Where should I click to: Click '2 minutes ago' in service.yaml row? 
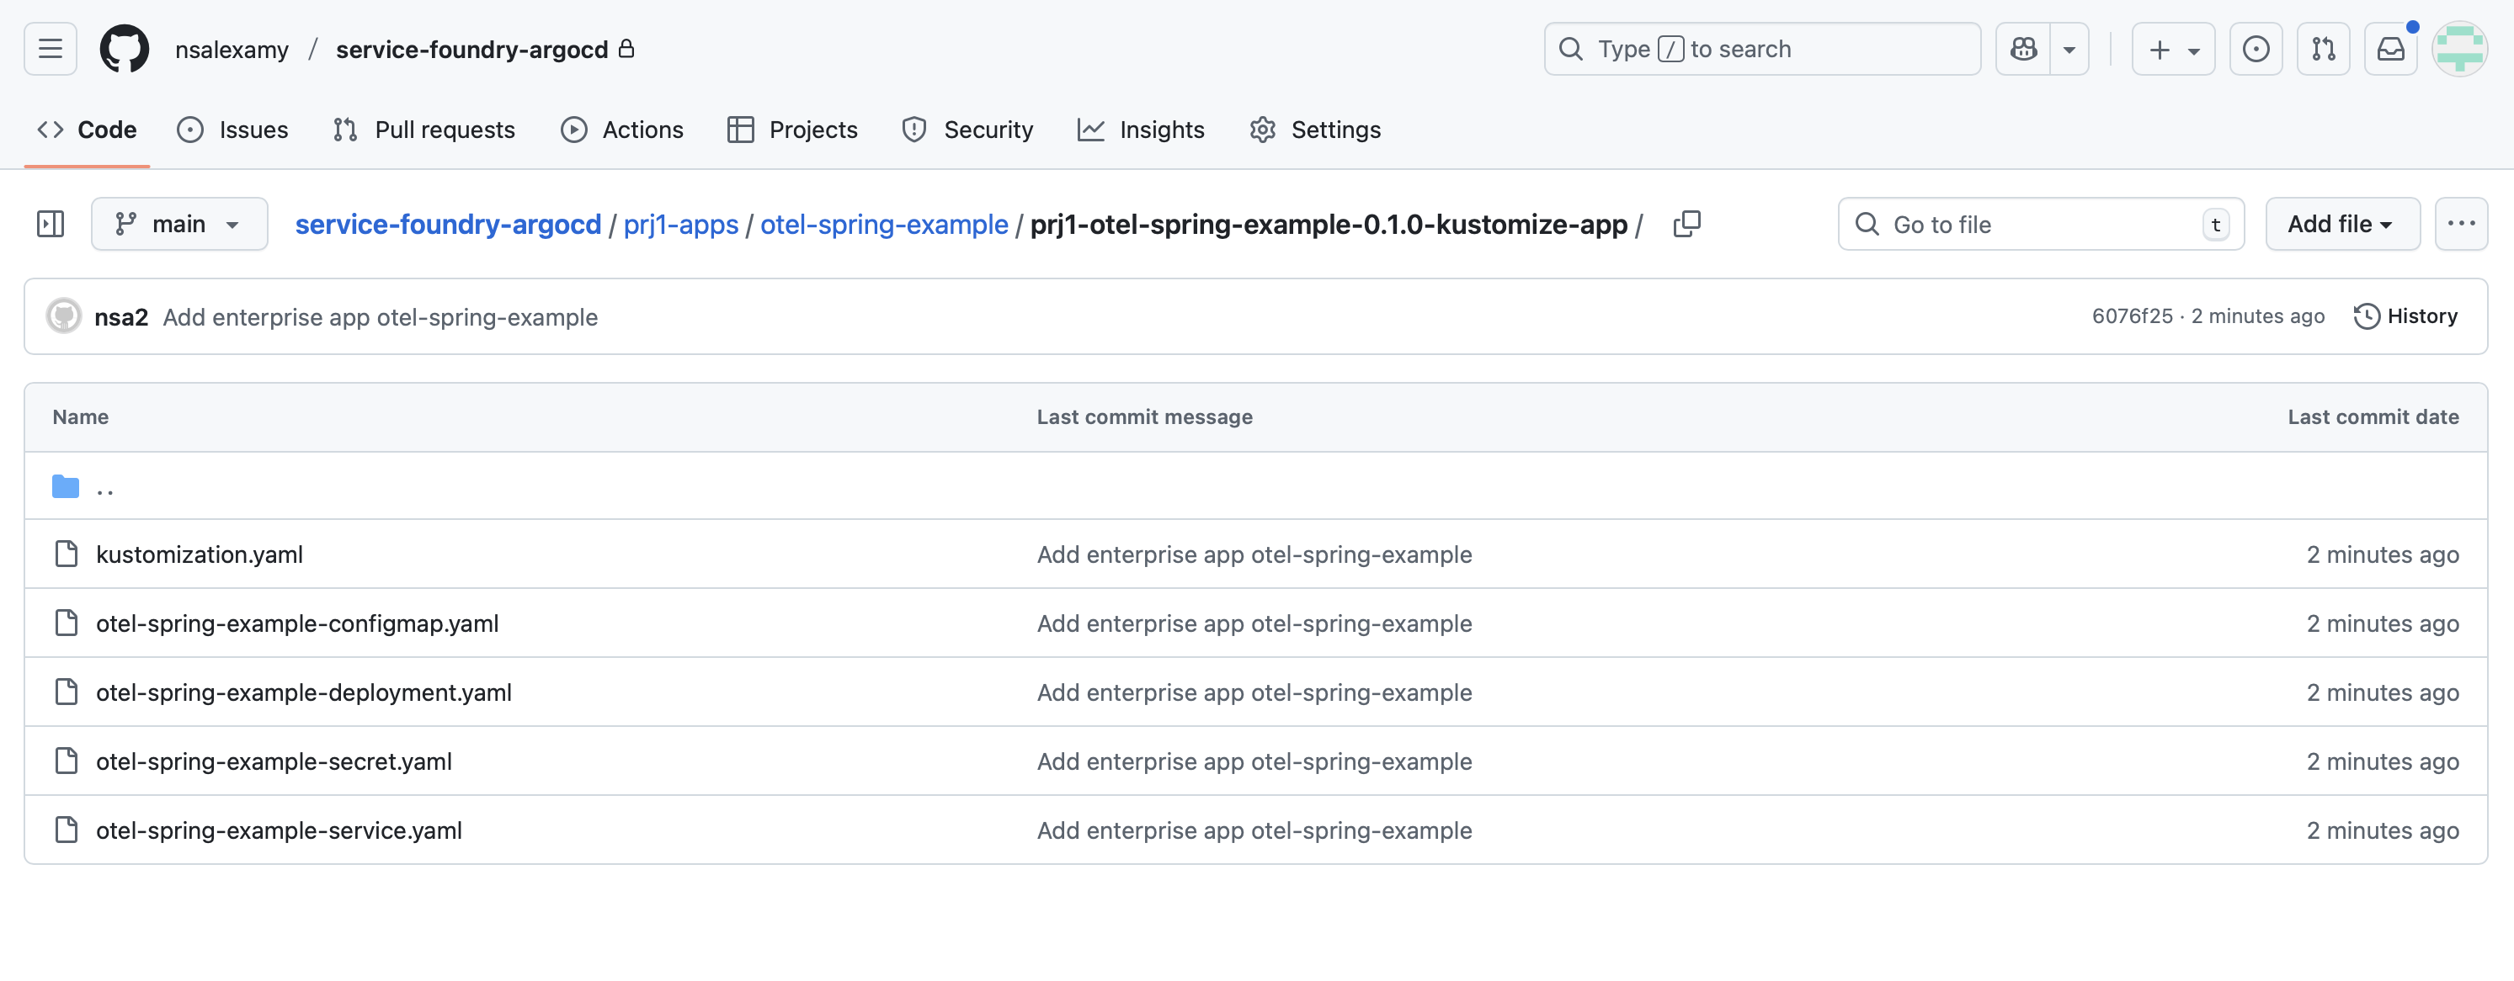coord(2383,830)
